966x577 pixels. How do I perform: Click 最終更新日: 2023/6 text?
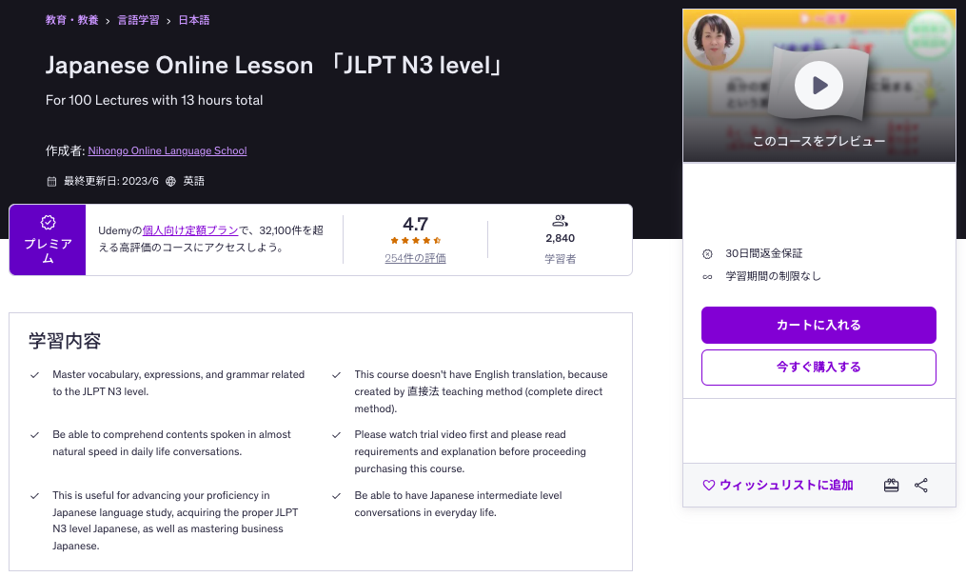click(111, 181)
